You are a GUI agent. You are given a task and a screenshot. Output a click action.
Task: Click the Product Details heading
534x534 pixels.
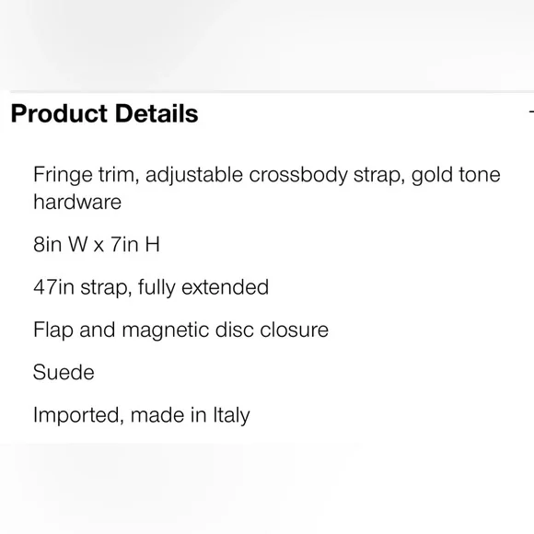pyautogui.click(x=104, y=113)
